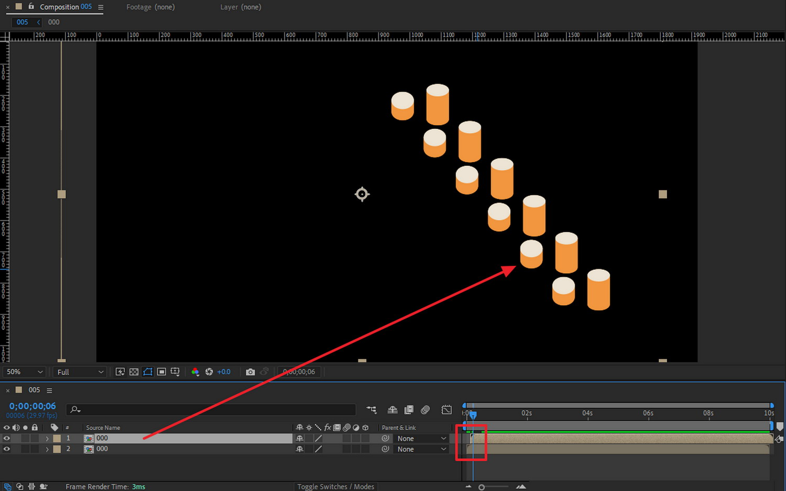The width and height of the screenshot is (786, 491).
Task: Expand layer 1 properties arrow
Action: click(x=47, y=439)
